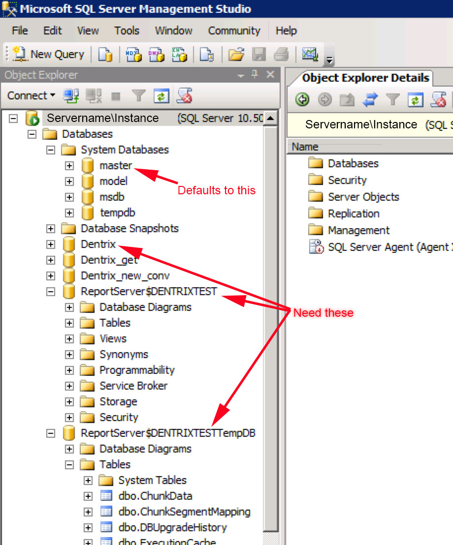453x545 pixels.
Task: Open a new XMLA query window
Action: pyautogui.click(x=179, y=54)
